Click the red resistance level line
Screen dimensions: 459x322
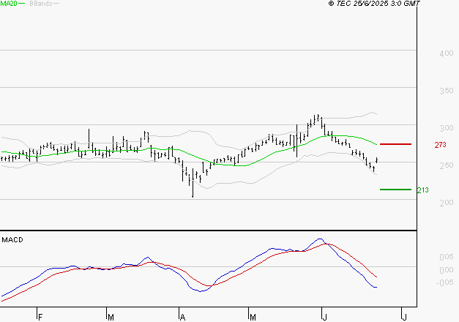tap(395, 144)
